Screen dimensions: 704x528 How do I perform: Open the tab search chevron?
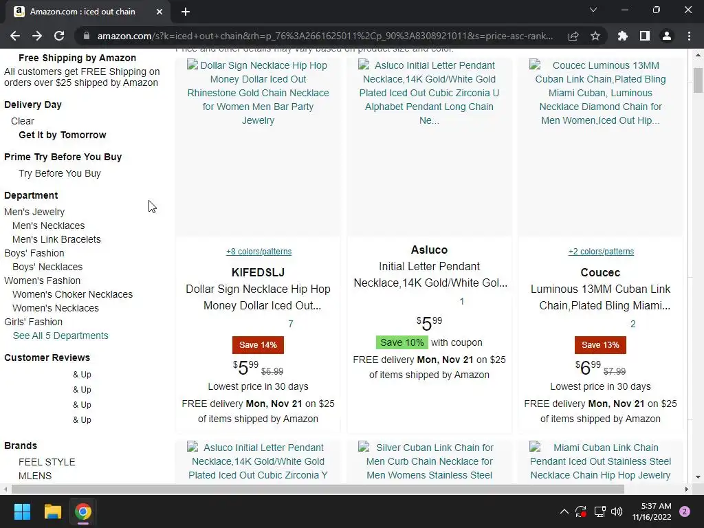(593, 10)
